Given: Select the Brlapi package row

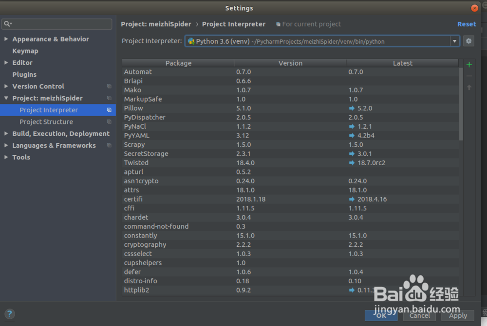Looking at the screenshot, I should 290,81.
